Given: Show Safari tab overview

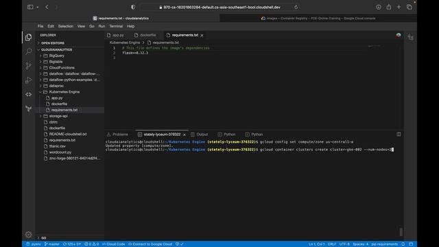Looking at the screenshot, I should pyautogui.click(x=409, y=7).
